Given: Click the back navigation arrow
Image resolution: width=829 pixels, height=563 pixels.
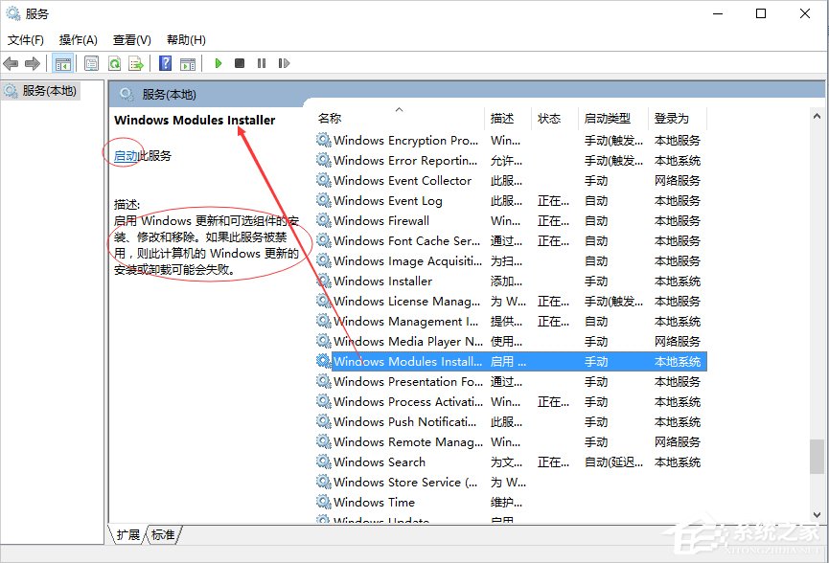Looking at the screenshot, I should pyautogui.click(x=11, y=63).
